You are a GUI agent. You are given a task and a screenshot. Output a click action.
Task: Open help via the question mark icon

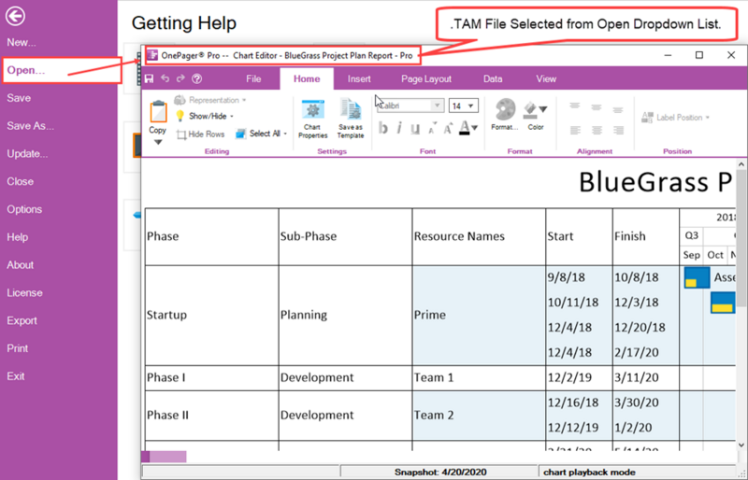tap(196, 79)
